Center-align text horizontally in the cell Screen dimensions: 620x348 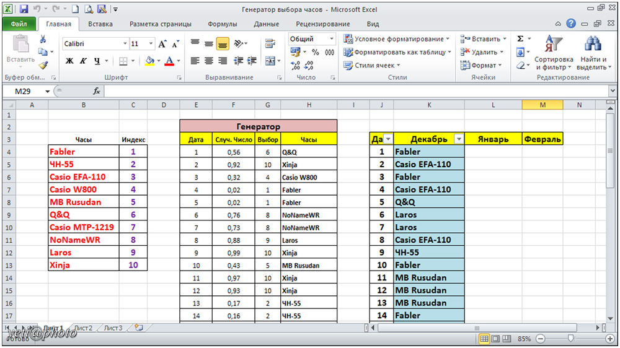click(209, 61)
